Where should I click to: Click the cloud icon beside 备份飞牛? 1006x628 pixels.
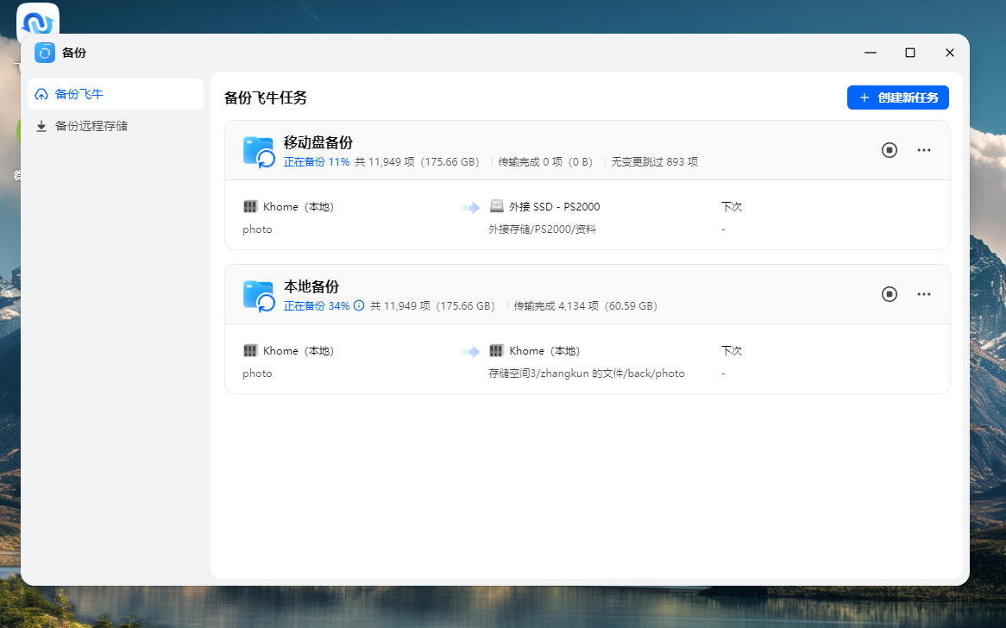click(41, 93)
